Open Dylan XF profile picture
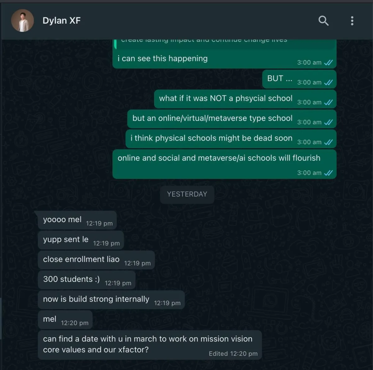Screen dimensions: 373x370 [22, 21]
